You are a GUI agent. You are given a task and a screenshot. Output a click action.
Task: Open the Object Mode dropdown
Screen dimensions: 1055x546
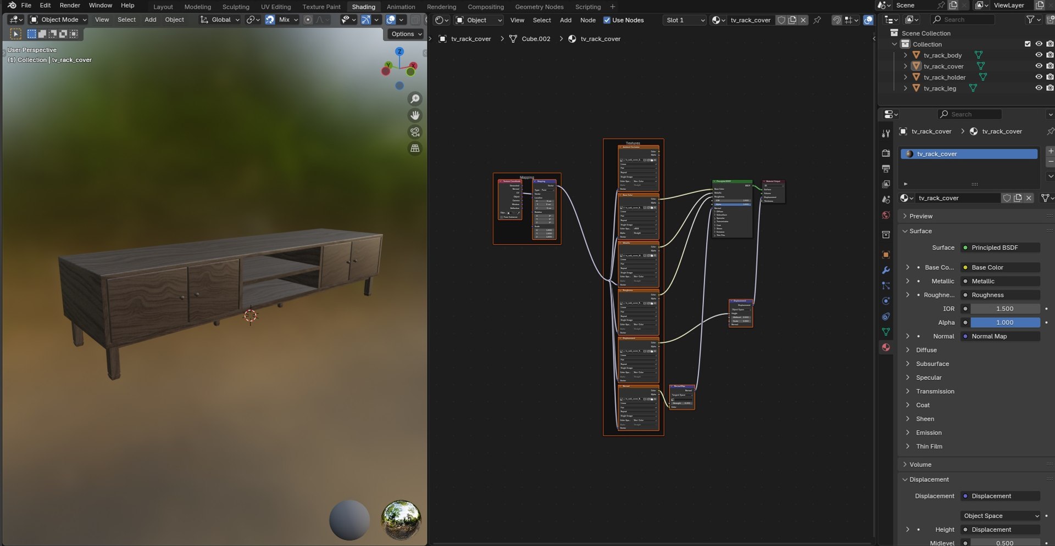tap(58, 19)
